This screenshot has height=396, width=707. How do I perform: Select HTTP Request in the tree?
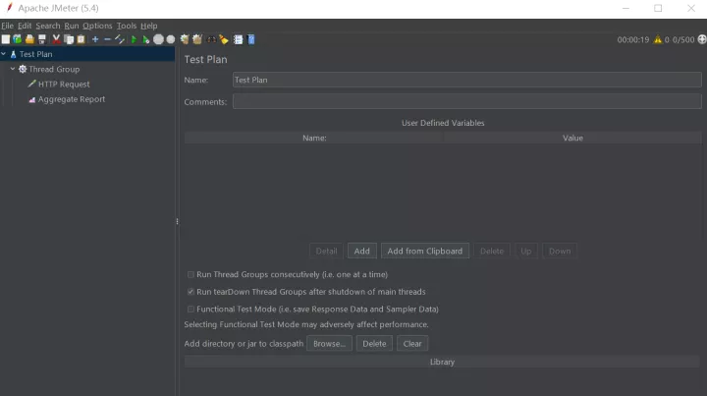coord(64,85)
